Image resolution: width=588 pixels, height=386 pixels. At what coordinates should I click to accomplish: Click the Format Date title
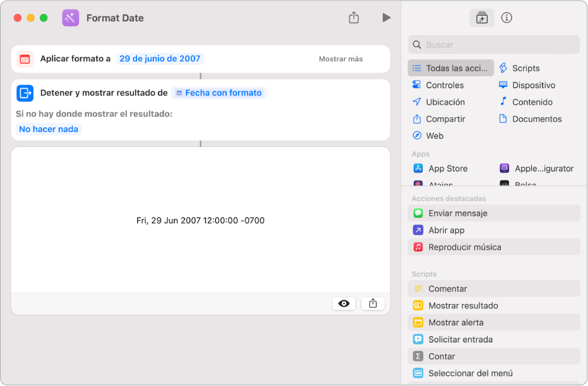(x=115, y=18)
